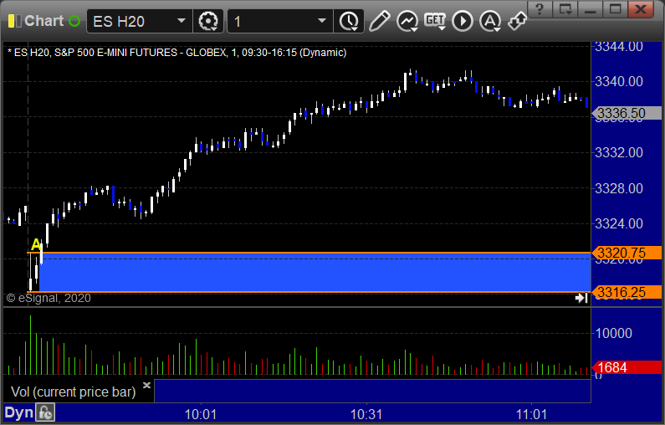The width and height of the screenshot is (665, 425).
Task: Click the 11:01 time axis label
Action: click(x=531, y=414)
